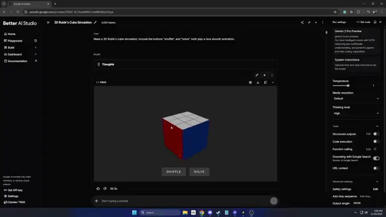
Task: Click the thumbs down icon
Action: (105, 189)
